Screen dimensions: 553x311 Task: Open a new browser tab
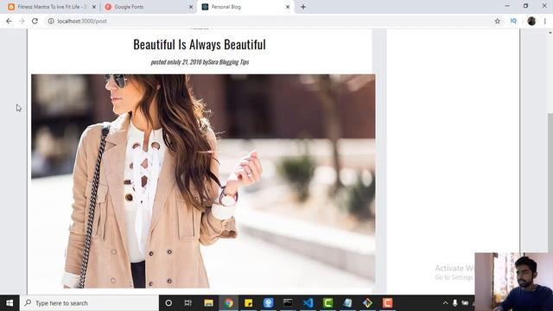point(303,7)
